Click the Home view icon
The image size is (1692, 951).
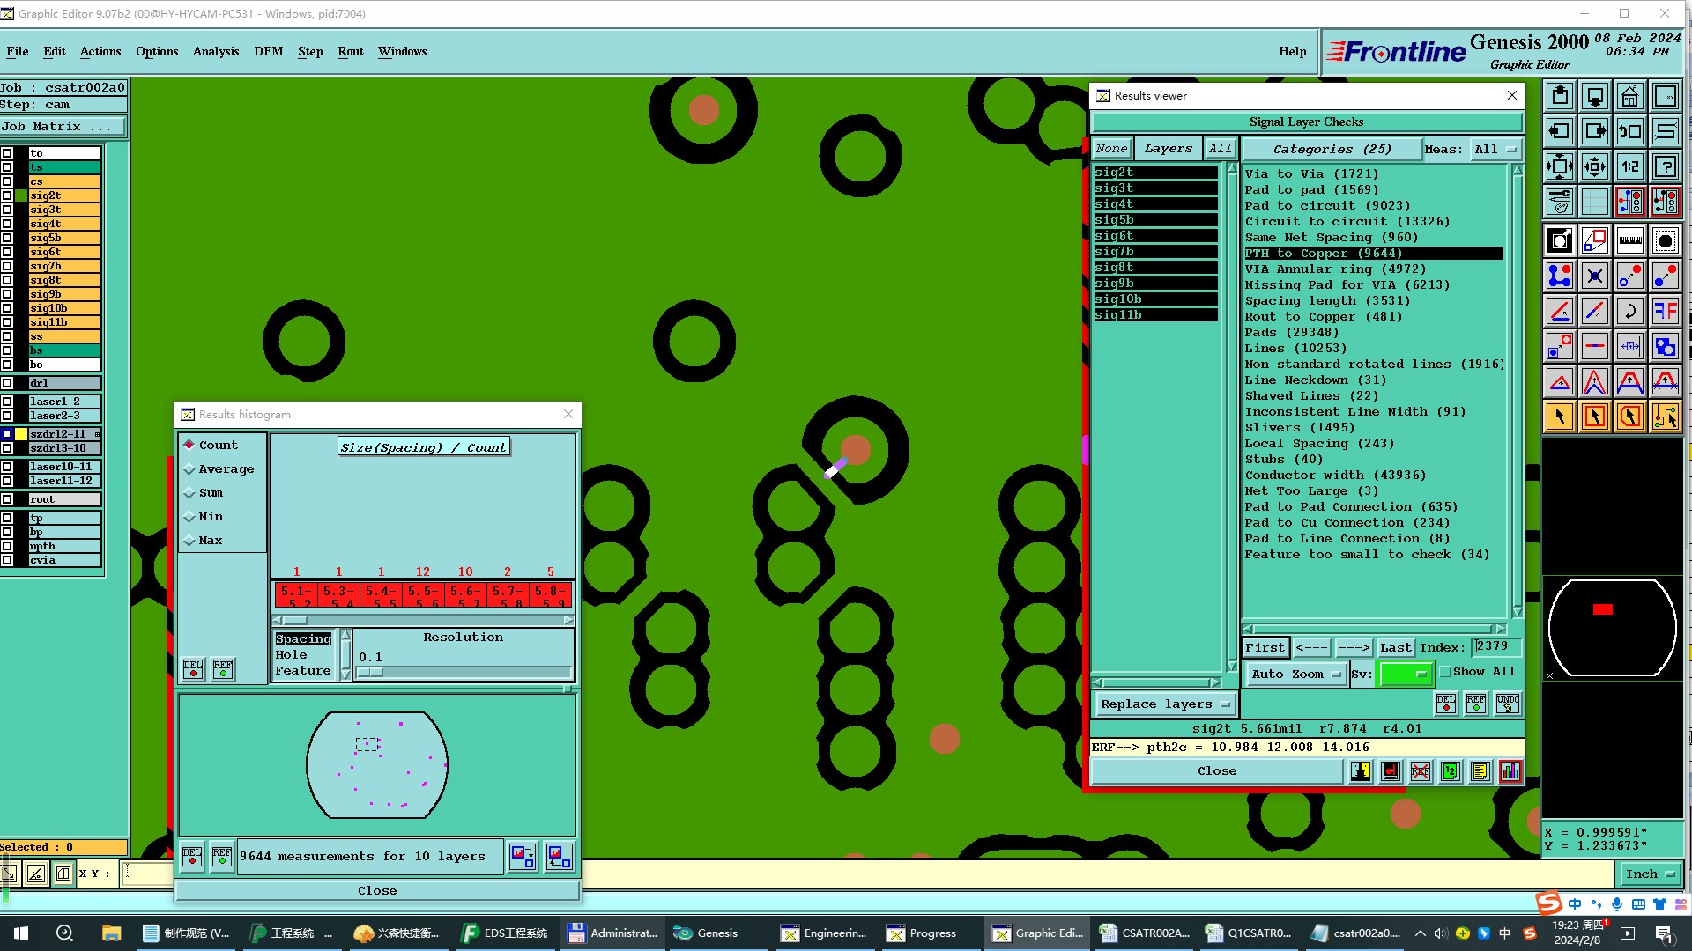click(1629, 96)
